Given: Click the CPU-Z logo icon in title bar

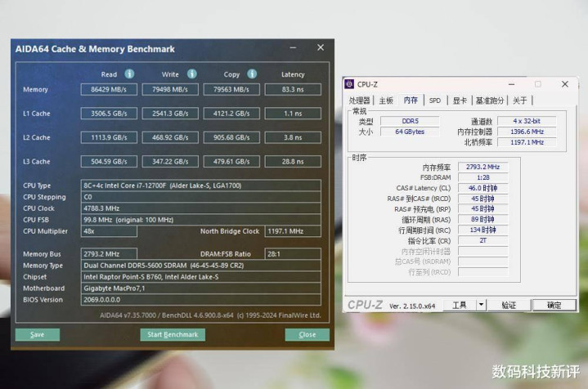Looking at the screenshot, I should [x=349, y=84].
